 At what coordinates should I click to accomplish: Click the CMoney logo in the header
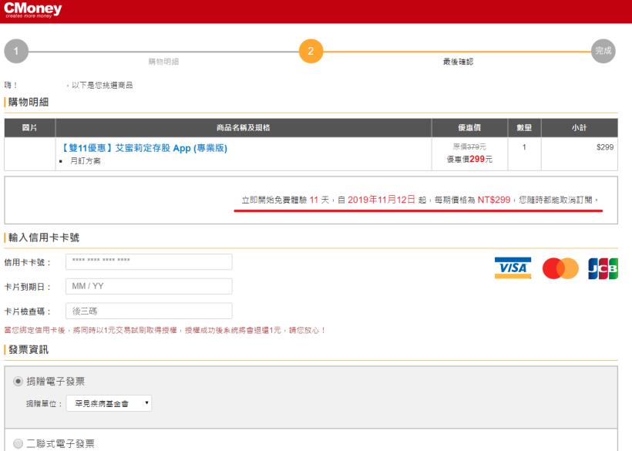tap(32, 11)
